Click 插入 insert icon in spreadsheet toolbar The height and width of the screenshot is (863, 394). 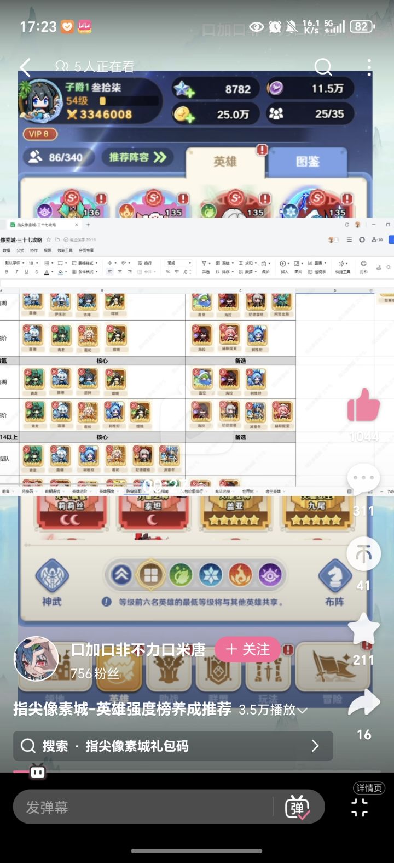click(284, 266)
